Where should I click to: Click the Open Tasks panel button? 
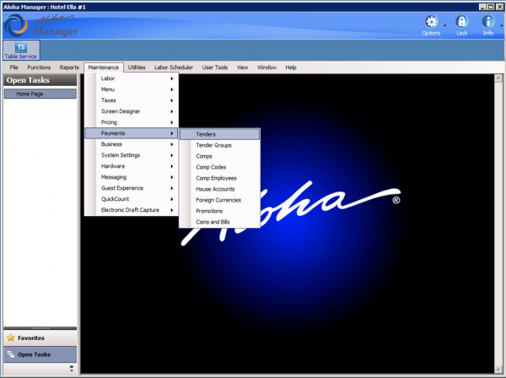[x=40, y=354]
